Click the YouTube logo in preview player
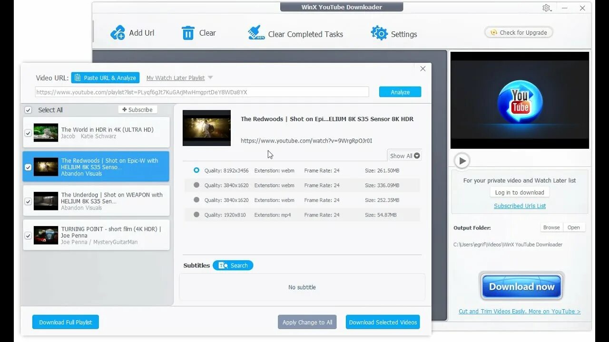The width and height of the screenshot is (609, 342). point(520,102)
